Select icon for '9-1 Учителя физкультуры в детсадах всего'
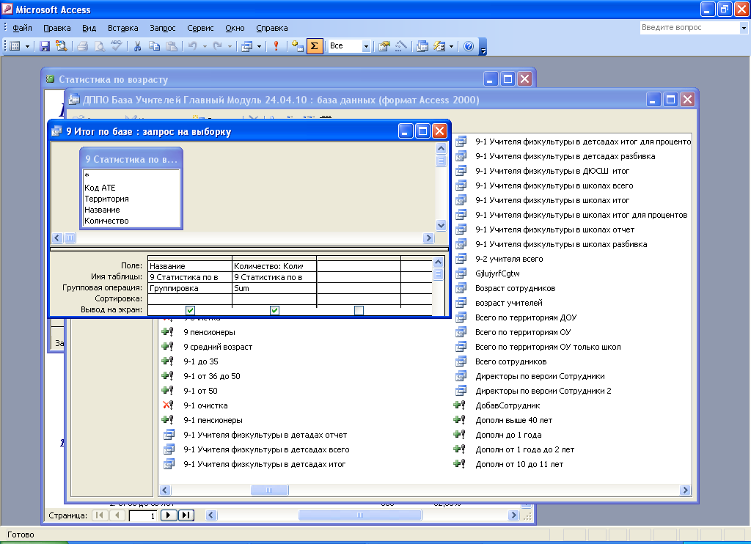 169,449
